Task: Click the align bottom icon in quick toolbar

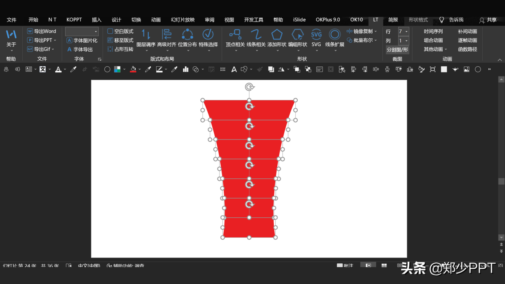Action: (410, 70)
